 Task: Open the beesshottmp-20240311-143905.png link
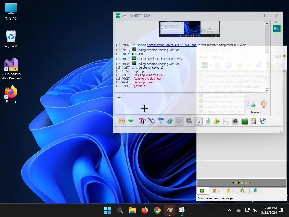point(172,45)
